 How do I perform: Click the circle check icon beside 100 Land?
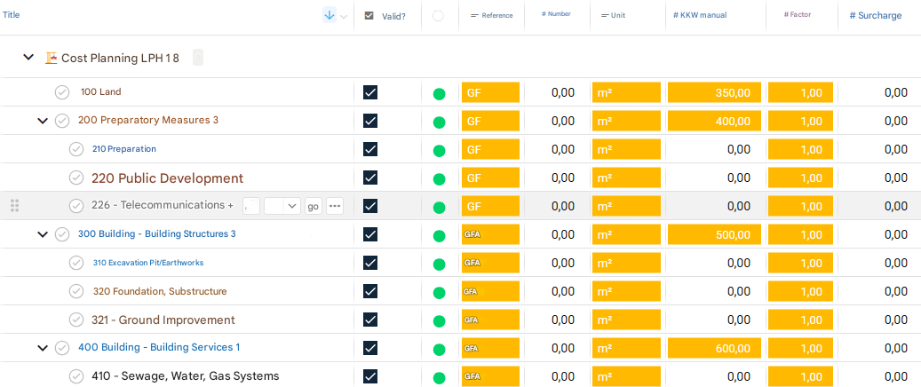click(x=62, y=92)
